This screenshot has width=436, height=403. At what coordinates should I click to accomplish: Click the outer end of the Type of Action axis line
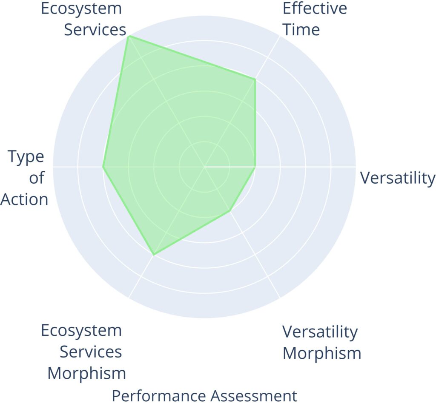[53, 167]
